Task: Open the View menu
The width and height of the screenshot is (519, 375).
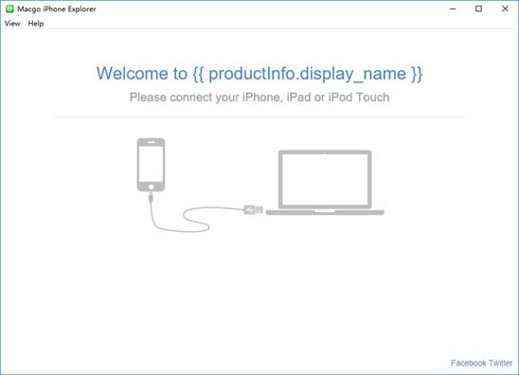Action: (12, 24)
